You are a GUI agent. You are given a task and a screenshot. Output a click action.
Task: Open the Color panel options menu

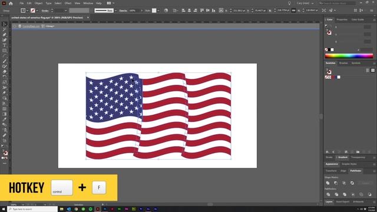374,19
